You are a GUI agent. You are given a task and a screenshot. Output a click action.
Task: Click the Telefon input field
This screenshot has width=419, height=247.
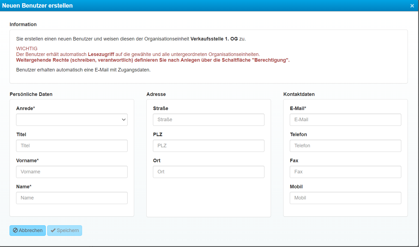click(345, 146)
